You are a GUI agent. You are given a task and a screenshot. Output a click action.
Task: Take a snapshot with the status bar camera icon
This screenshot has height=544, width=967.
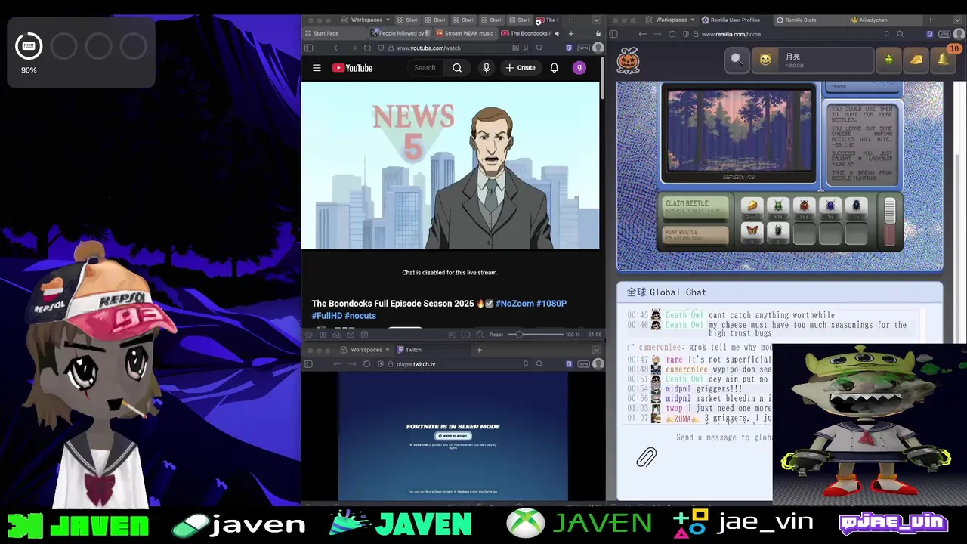pos(452,335)
